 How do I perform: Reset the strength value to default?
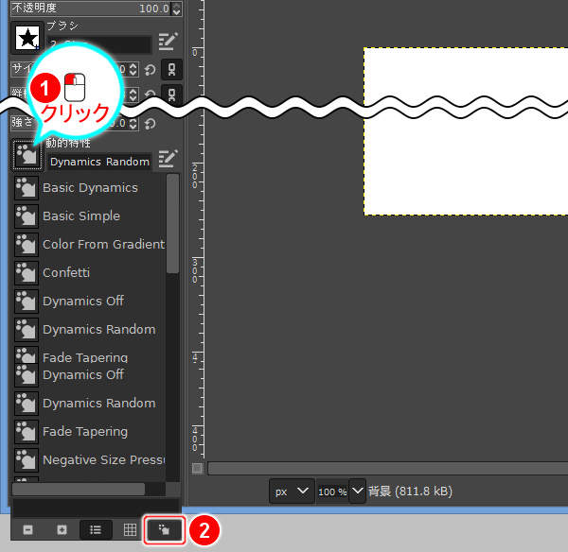[151, 123]
